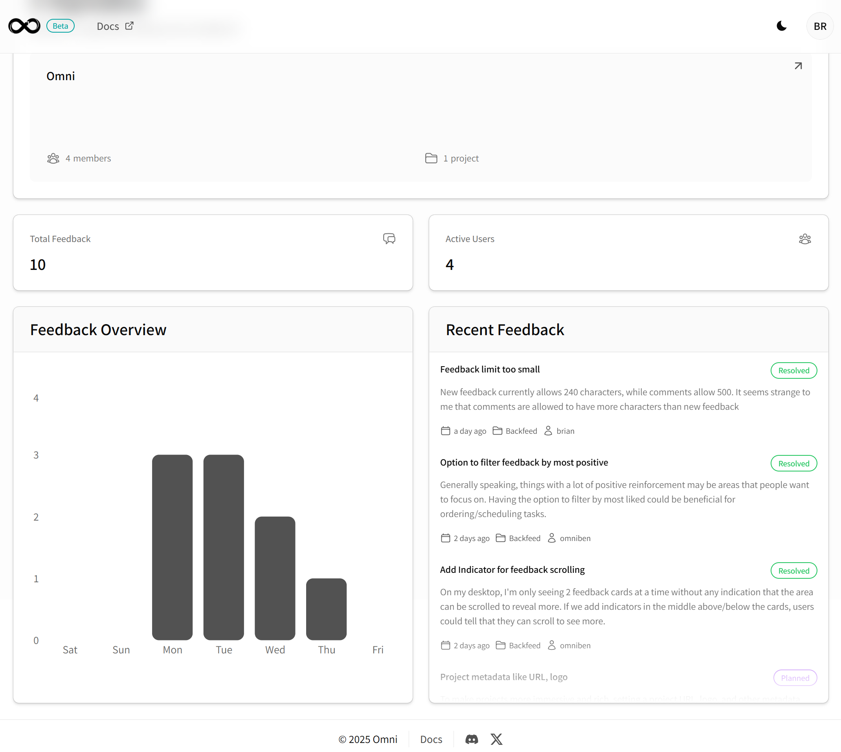Click the 'Mon' axis label

tap(173, 650)
